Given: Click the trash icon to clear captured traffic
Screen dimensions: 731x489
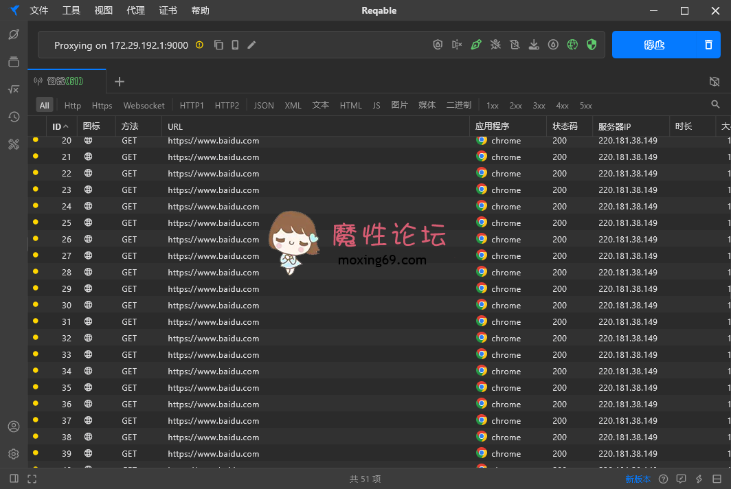Looking at the screenshot, I should click(x=708, y=44).
